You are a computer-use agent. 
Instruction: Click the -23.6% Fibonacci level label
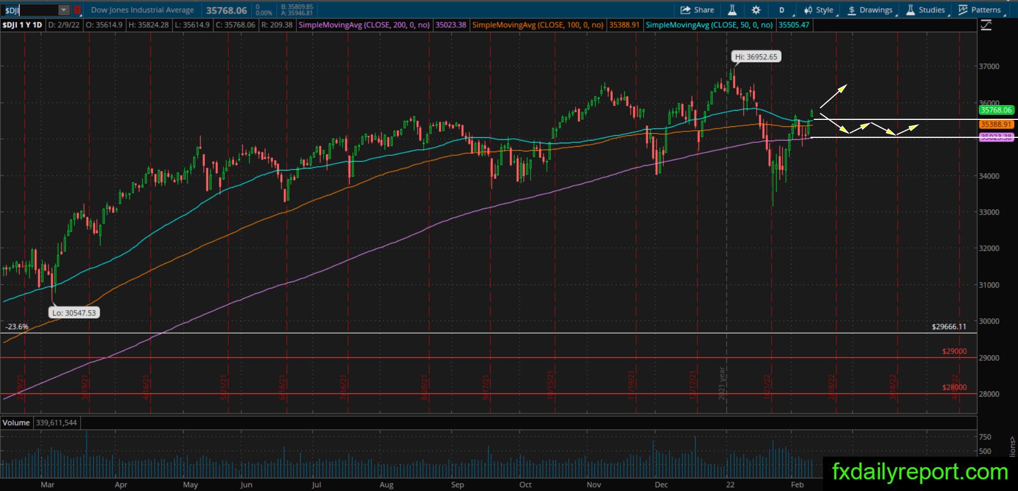[x=17, y=327]
